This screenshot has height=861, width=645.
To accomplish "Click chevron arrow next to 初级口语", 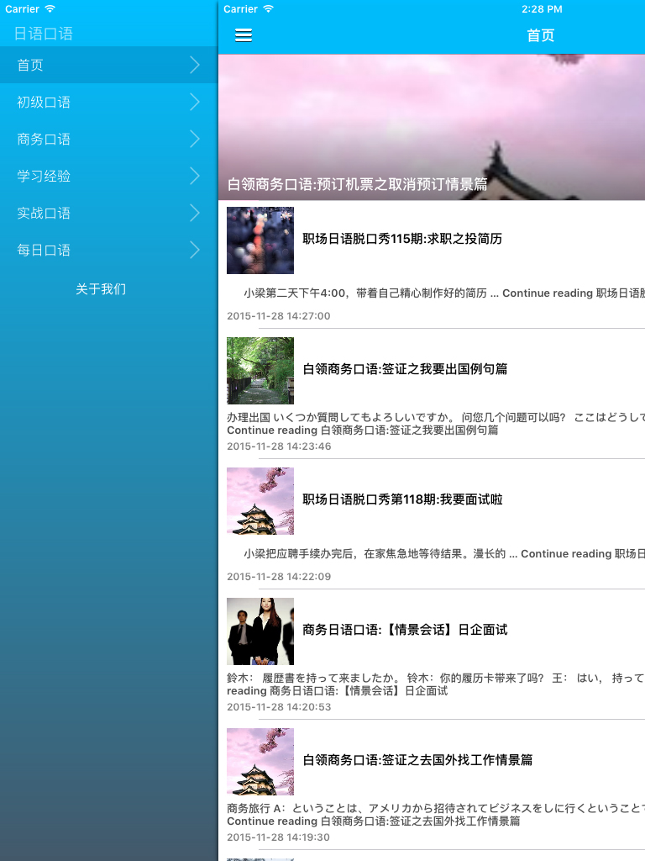I will tap(195, 102).
